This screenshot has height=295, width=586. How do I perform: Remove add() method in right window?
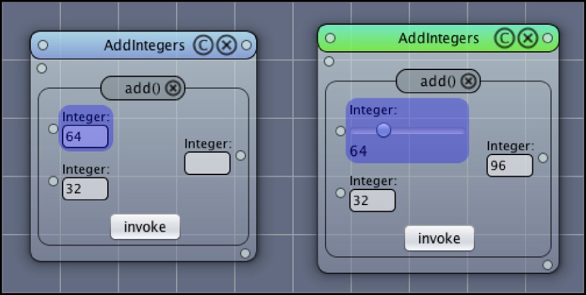click(x=468, y=81)
